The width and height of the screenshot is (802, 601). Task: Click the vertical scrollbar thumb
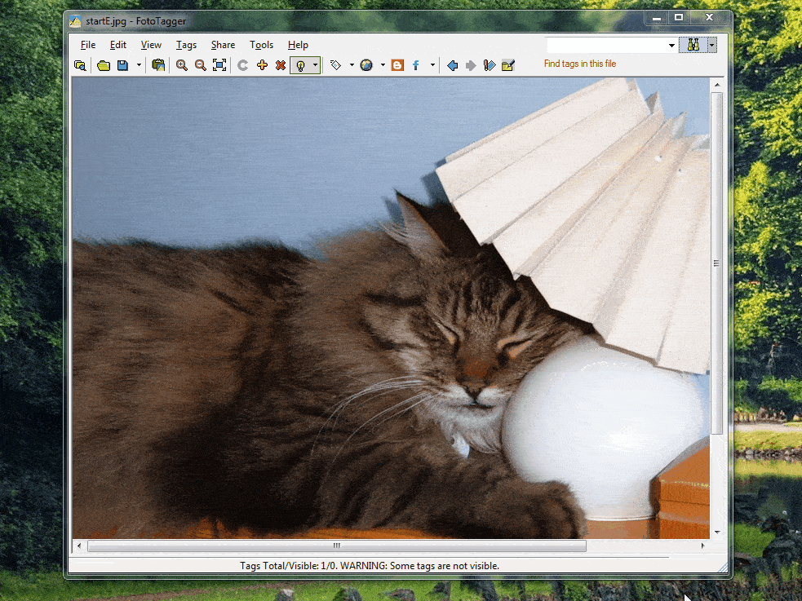coord(717,263)
